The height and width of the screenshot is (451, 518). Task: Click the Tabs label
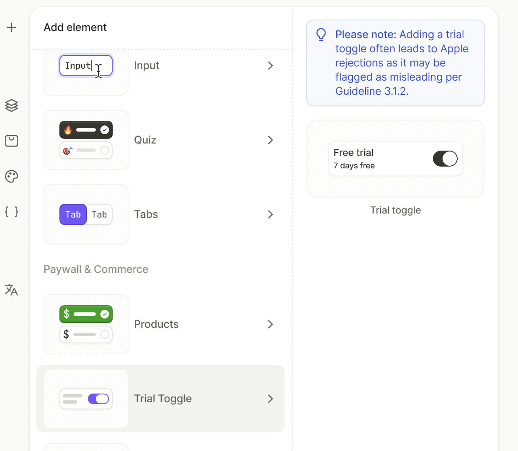[146, 214]
